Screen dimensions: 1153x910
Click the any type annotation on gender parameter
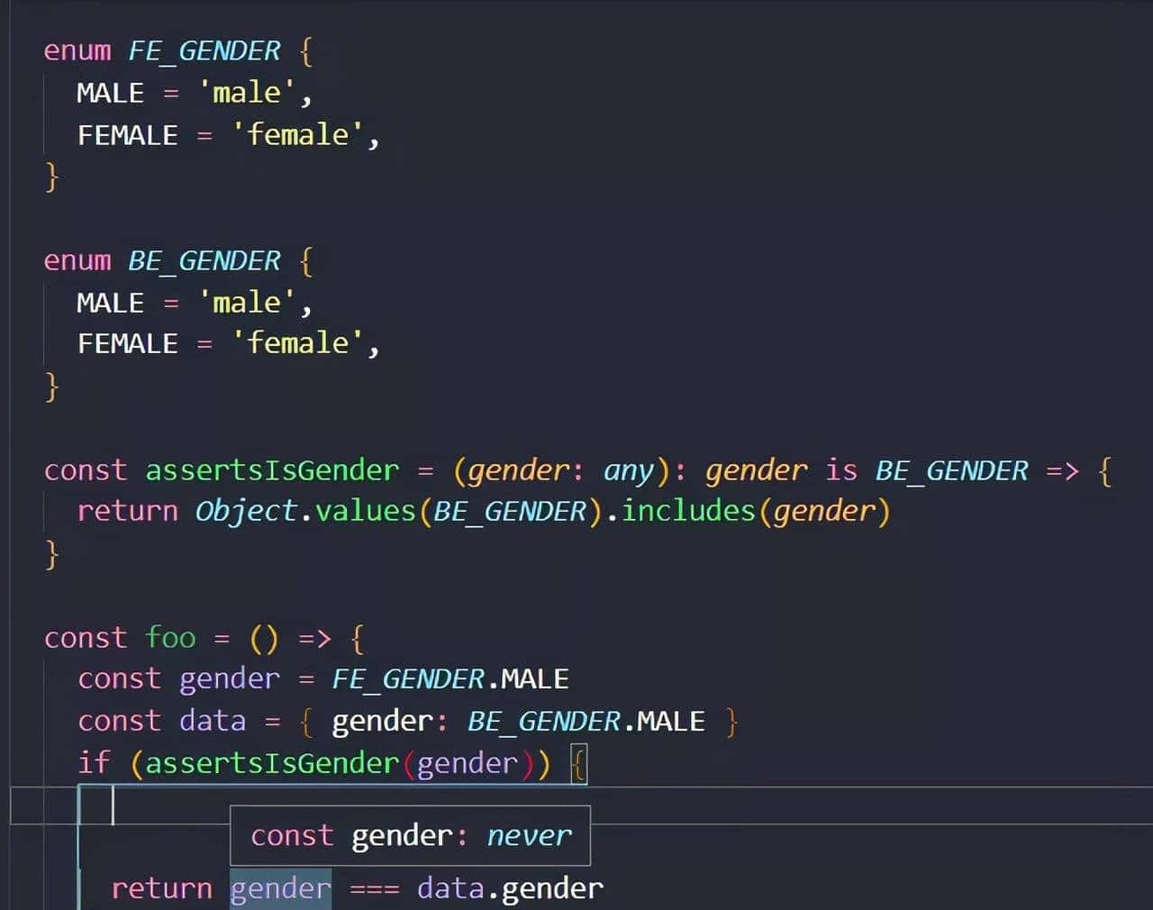(x=629, y=469)
